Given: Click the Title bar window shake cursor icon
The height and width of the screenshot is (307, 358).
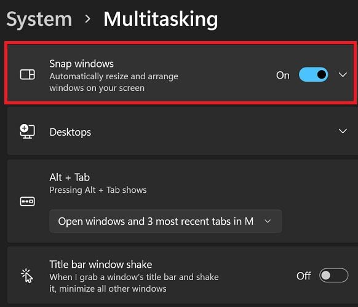Looking at the screenshot, I should [27, 276].
